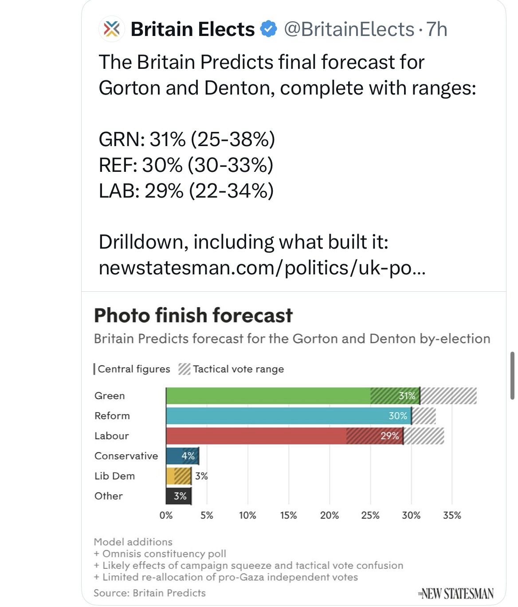518x607 pixels.
Task: Open the Britain Elects display name
Action: [192, 29]
